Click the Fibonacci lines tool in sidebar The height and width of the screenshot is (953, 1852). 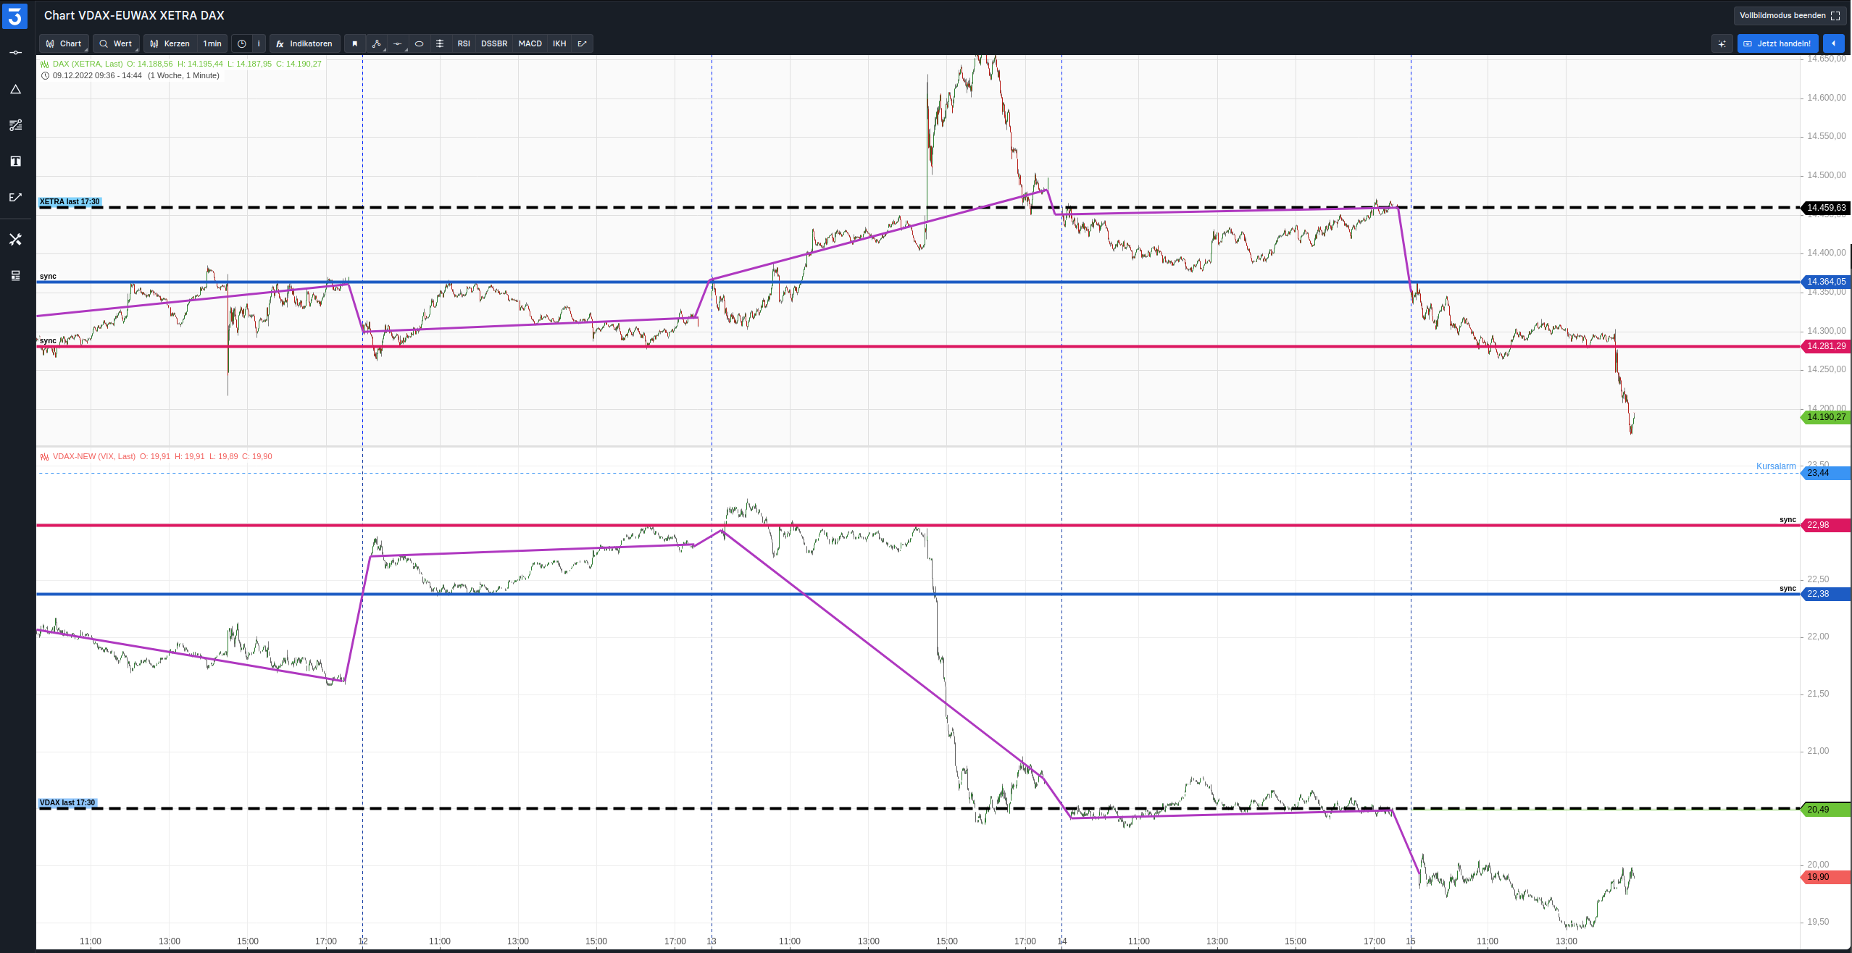15,125
